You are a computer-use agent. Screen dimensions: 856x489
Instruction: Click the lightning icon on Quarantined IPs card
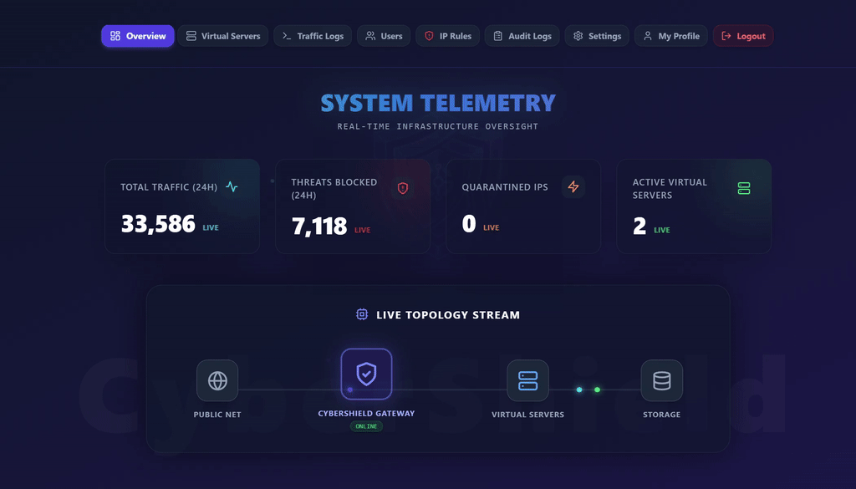(573, 187)
